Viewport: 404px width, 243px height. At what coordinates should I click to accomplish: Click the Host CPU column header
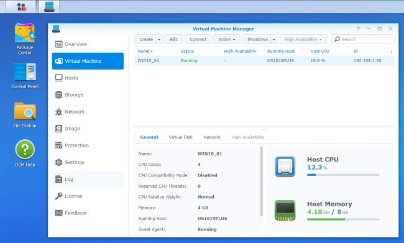319,52
